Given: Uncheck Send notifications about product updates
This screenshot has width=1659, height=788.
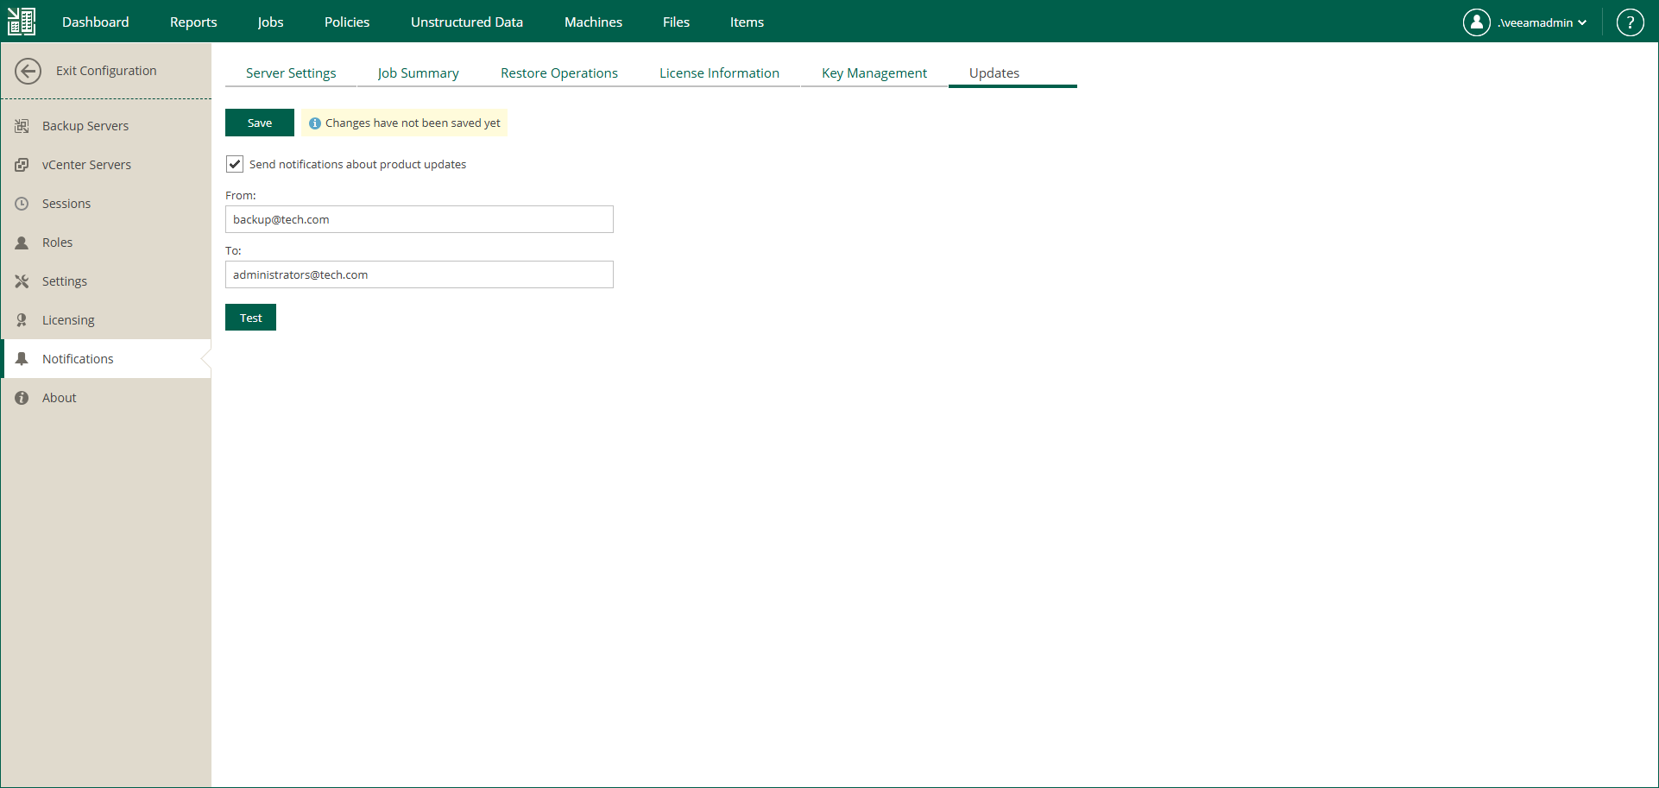Looking at the screenshot, I should 235,164.
